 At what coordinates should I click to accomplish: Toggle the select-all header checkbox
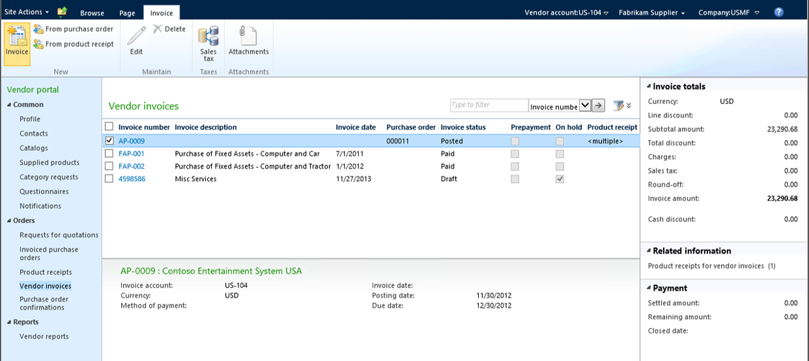pyautogui.click(x=109, y=127)
